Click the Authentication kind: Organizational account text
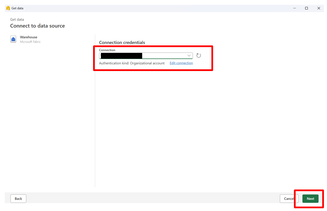Viewport: 327px width, 211px height. (132, 63)
